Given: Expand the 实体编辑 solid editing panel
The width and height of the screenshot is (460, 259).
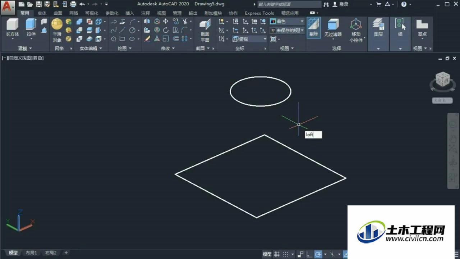Looking at the screenshot, I should 91,48.
